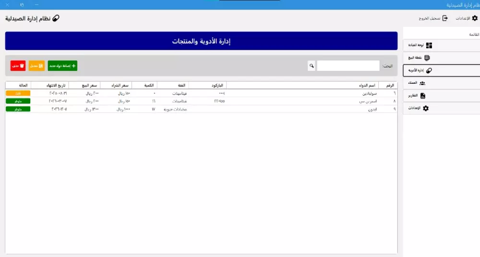Viewport: 480px width, 257px height.
Task: Click the pill logo beside the app title
Action: (56, 18)
